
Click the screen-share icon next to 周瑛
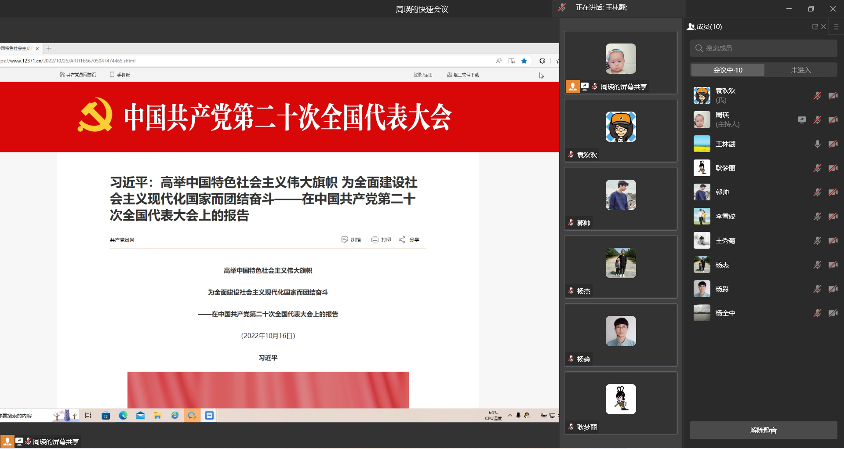802,119
